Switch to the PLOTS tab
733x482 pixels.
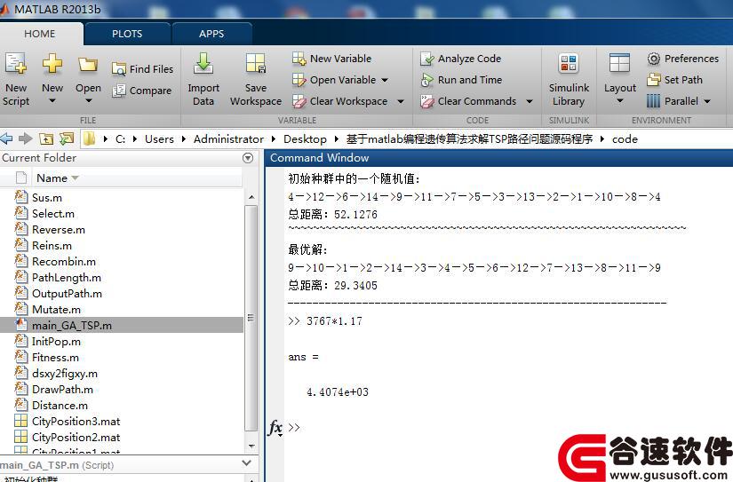[x=127, y=34]
